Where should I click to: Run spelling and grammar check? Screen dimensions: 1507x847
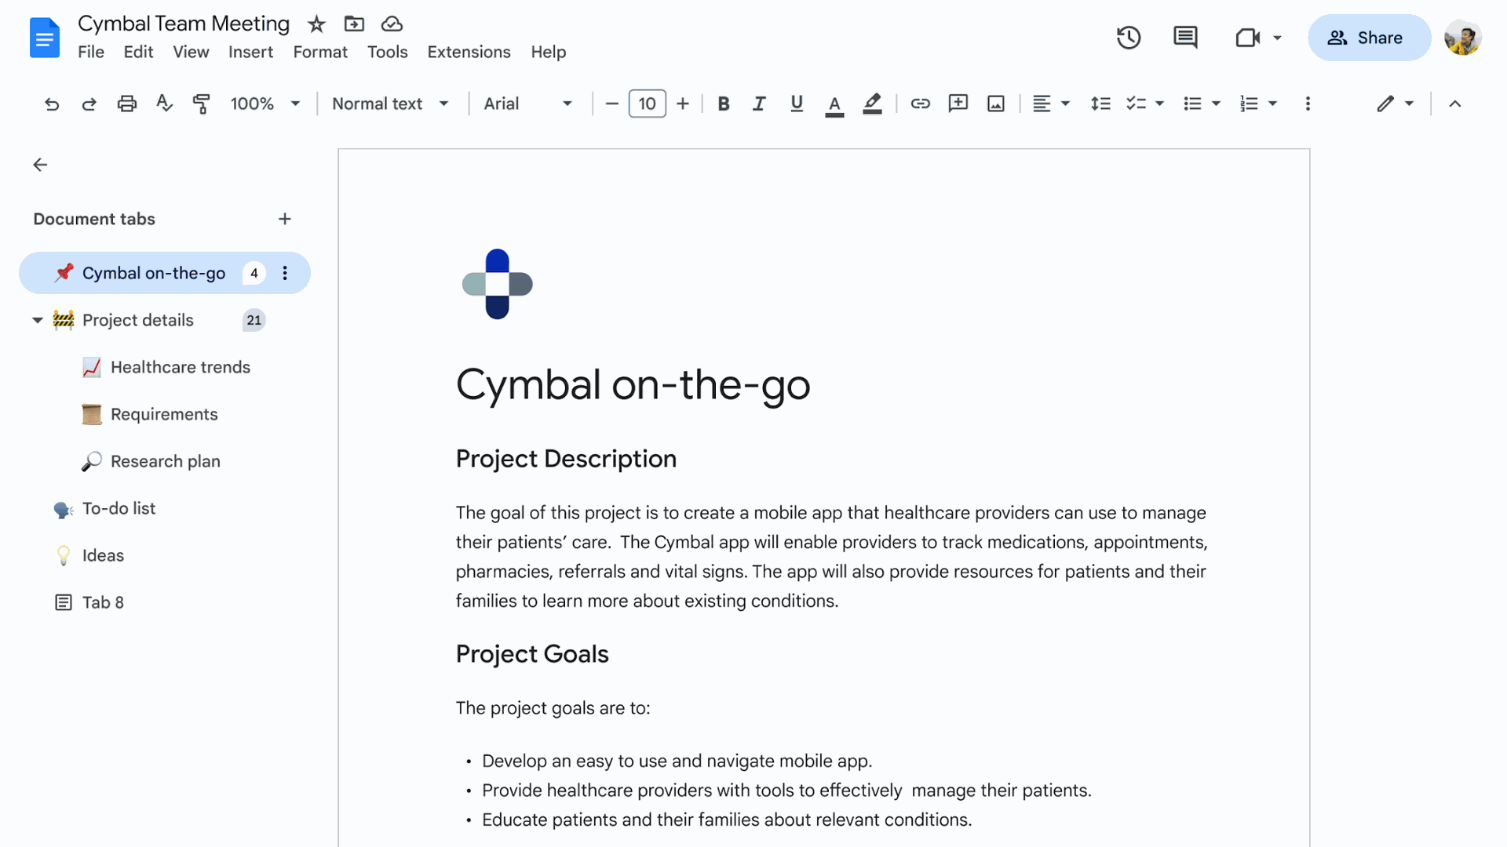point(164,104)
